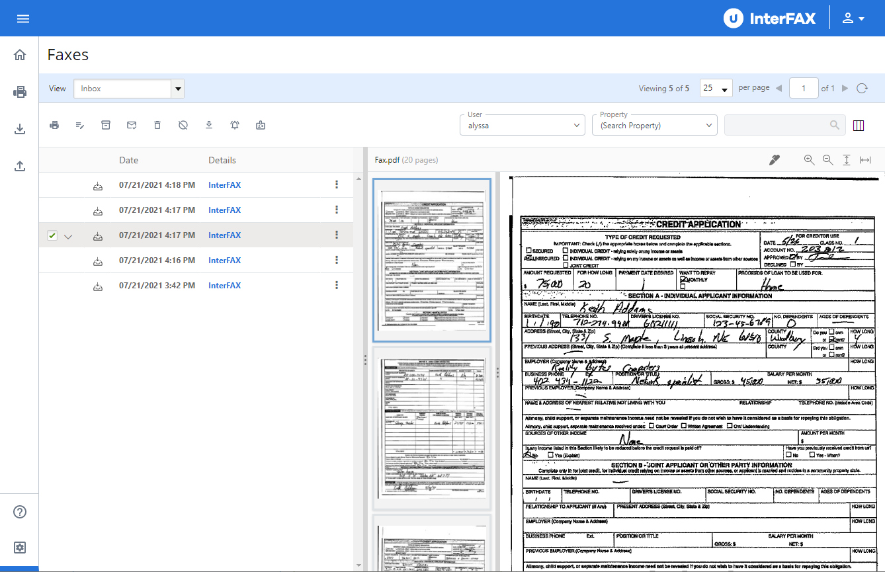Block the fax sender
Viewport: 885px width, 572px height.
coord(183,125)
